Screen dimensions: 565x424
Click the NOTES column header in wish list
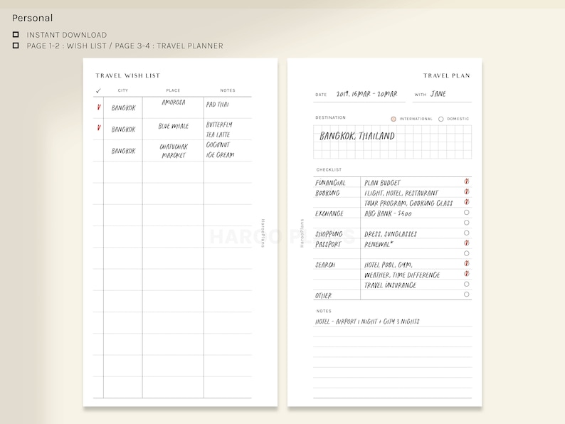(228, 90)
